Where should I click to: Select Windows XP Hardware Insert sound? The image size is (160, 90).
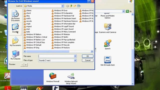tap(64, 18)
